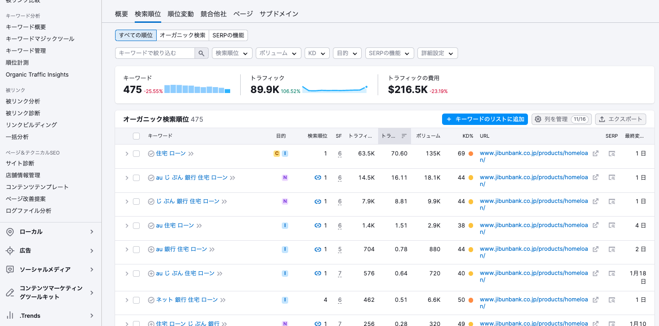Click double-arrow icon next to 住宅 ローン keyword
Viewport: 659px width, 326px height.
click(x=191, y=154)
